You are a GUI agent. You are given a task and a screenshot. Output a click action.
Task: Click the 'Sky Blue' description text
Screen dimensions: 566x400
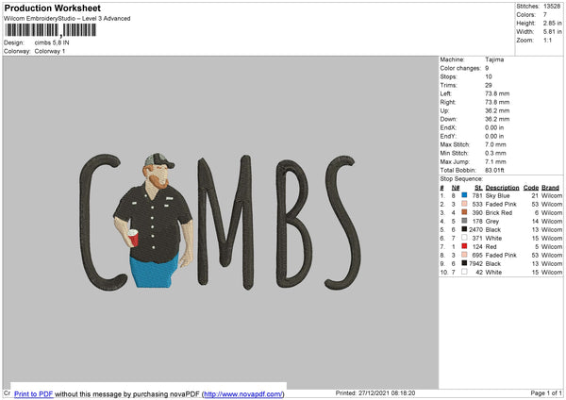[x=497, y=195]
